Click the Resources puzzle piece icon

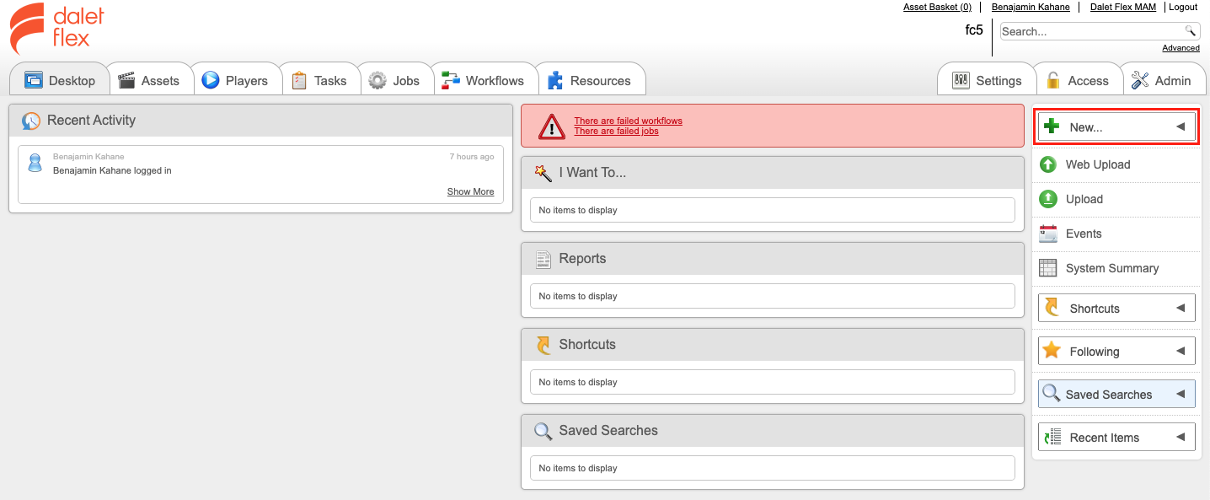(555, 81)
